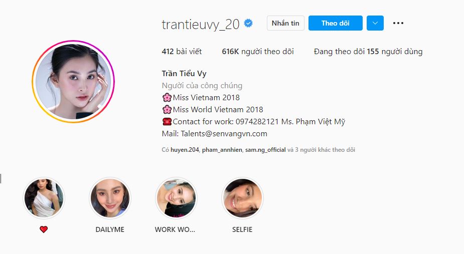
Task: Open the red heart story highlight
Action: (x=44, y=198)
